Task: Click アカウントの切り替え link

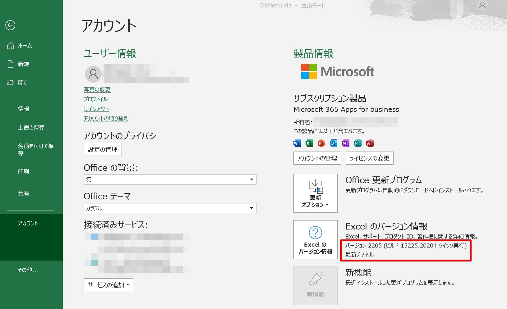Action: coord(106,118)
